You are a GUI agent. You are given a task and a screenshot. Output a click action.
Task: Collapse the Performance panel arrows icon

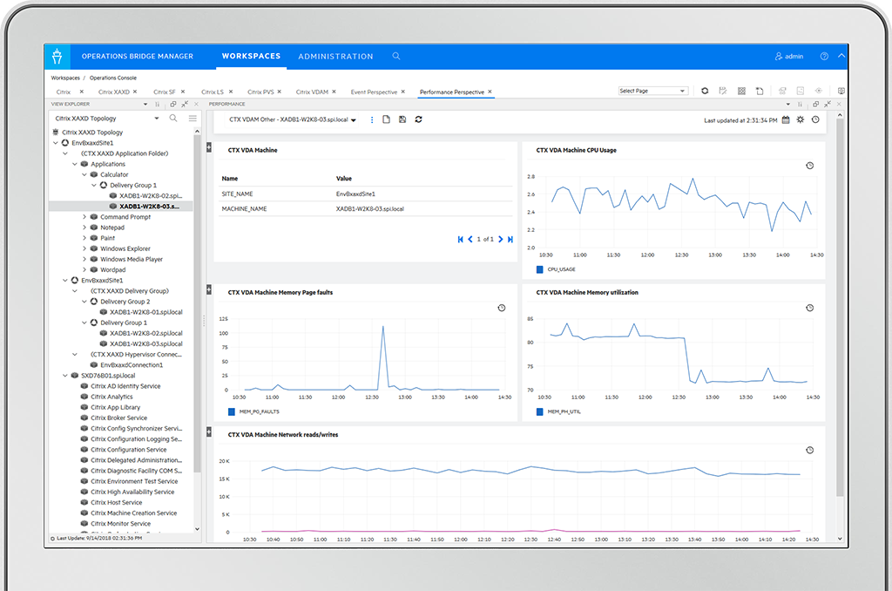point(828,105)
